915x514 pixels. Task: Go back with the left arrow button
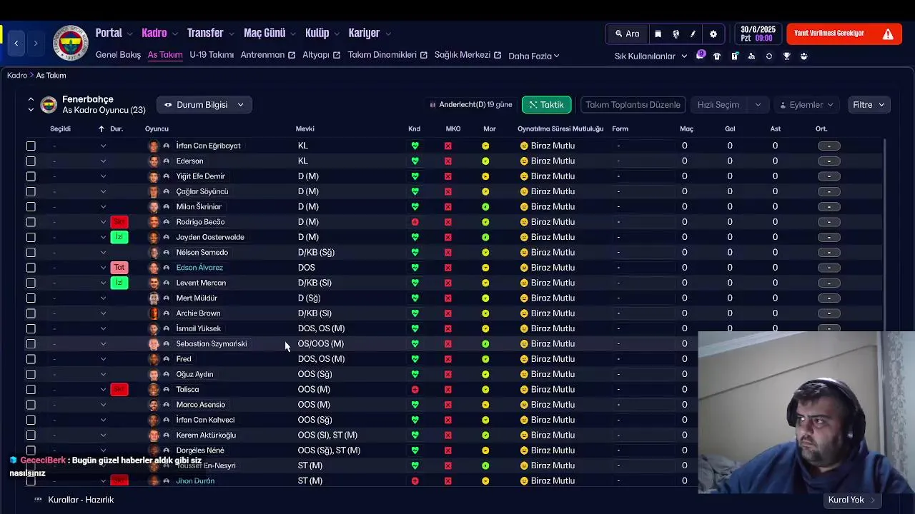[x=16, y=43]
